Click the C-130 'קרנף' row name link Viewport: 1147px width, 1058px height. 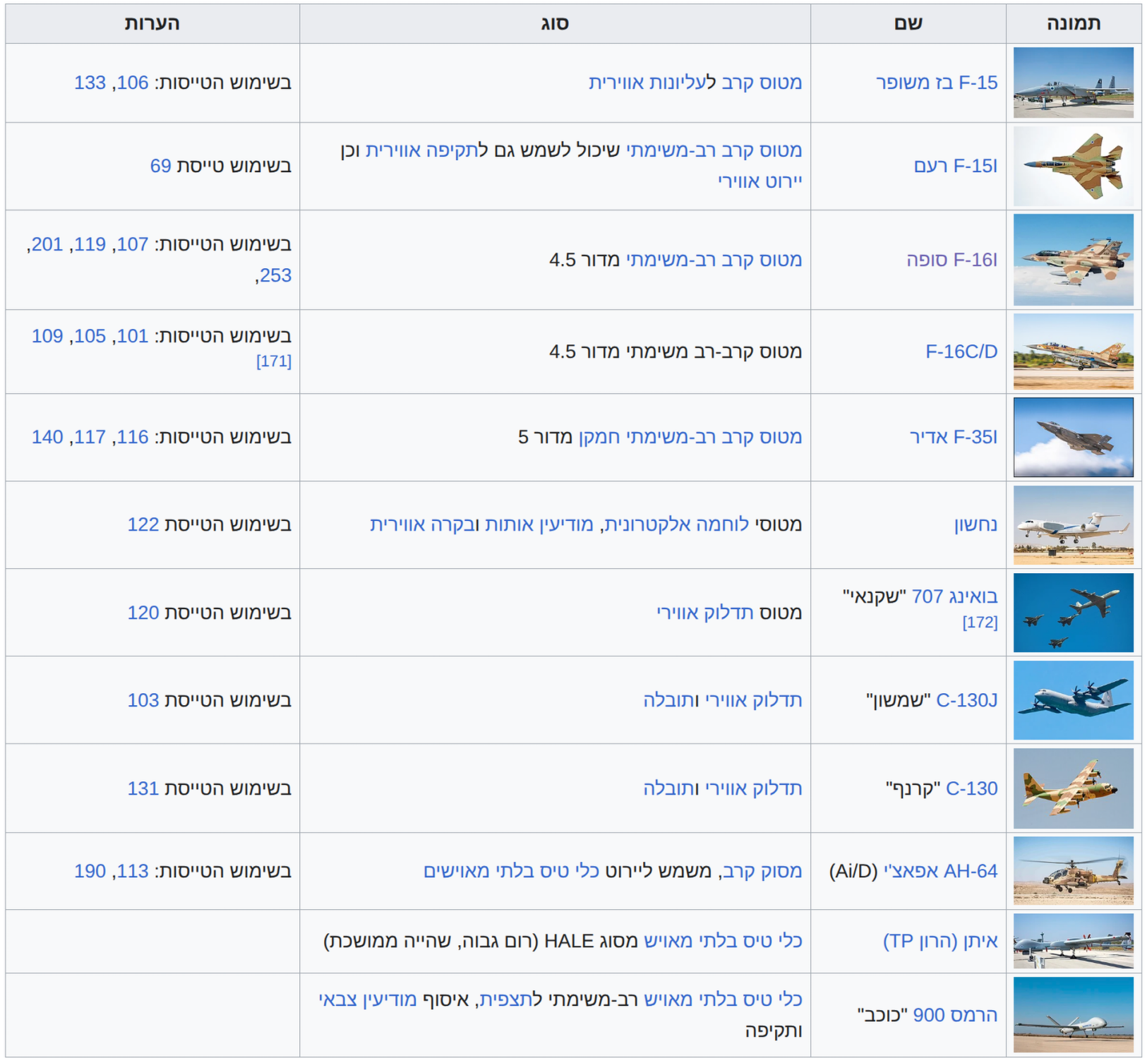[971, 788]
